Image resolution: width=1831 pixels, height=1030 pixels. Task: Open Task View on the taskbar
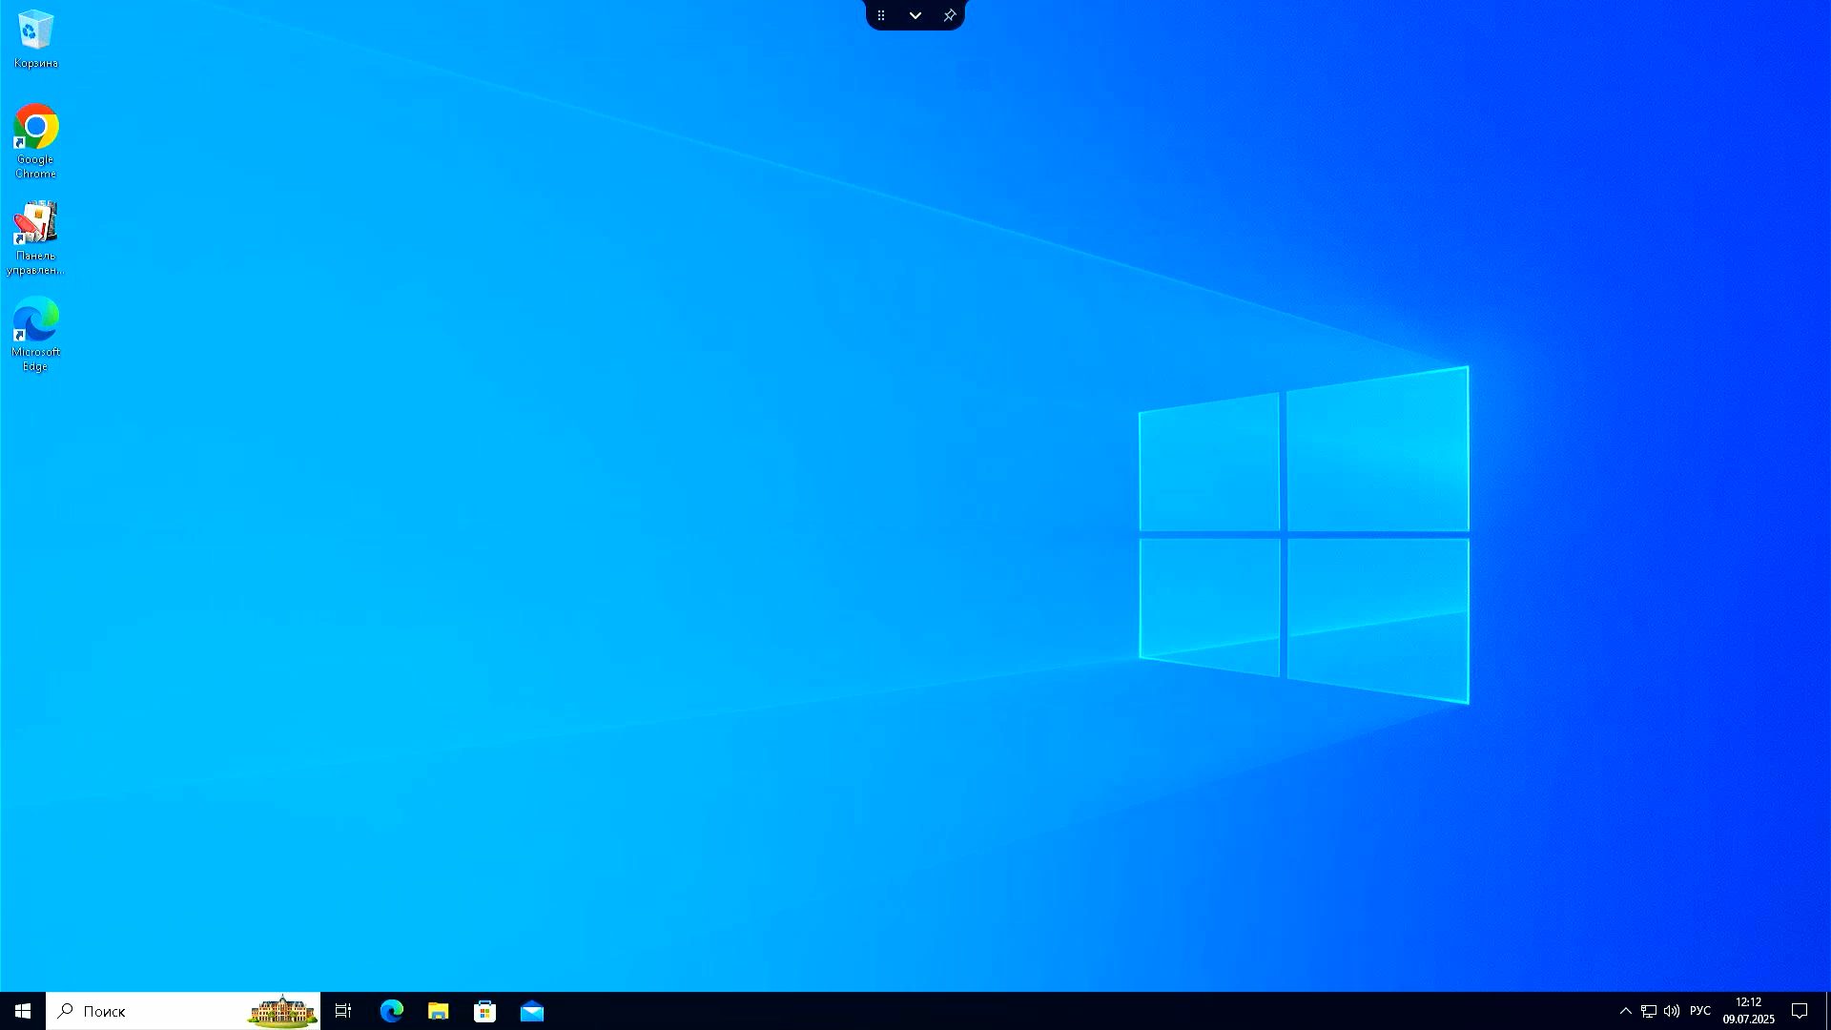(343, 1011)
